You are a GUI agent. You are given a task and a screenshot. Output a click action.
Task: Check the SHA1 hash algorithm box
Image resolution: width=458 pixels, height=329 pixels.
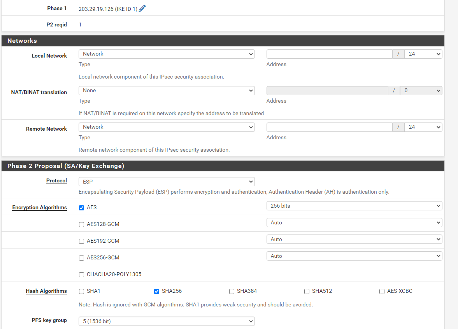click(x=81, y=291)
